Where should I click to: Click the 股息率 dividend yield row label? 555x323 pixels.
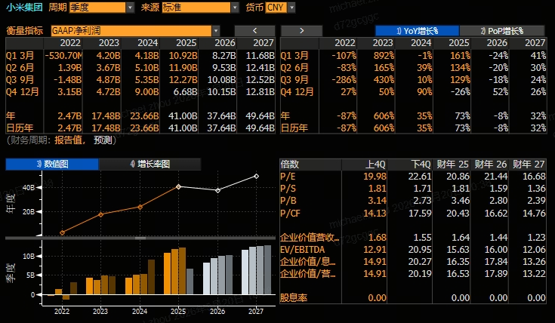[x=293, y=298]
